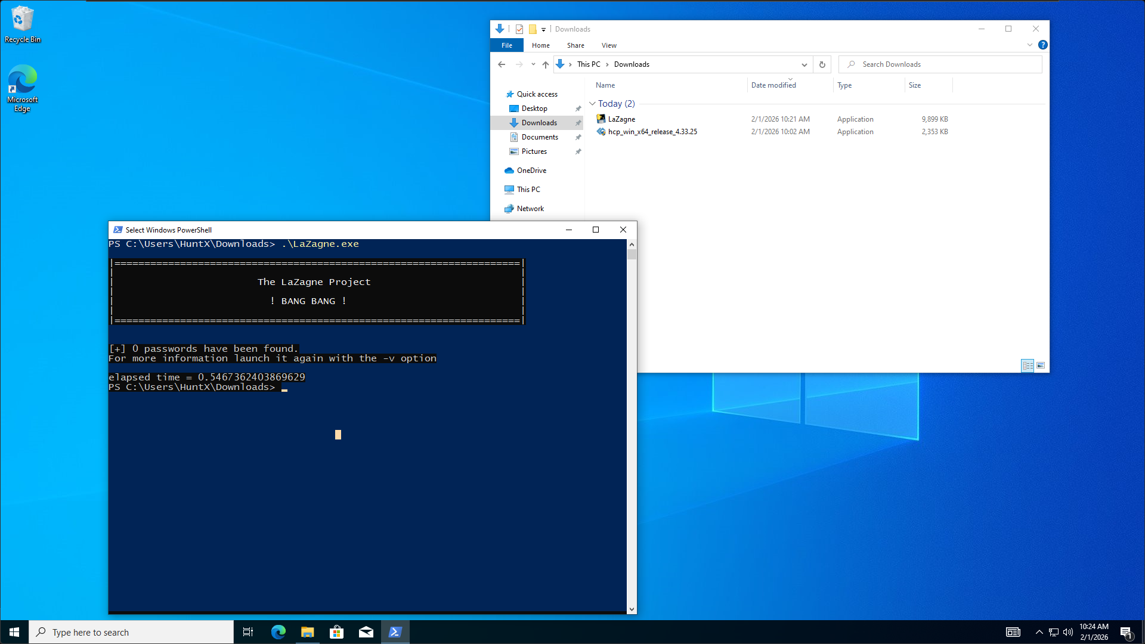1145x644 pixels.
Task: Open the address bar history dropdown
Action: 804,64
